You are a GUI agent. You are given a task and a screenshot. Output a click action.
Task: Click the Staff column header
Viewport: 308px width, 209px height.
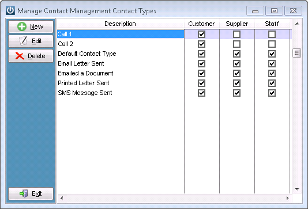pos(272,24)
